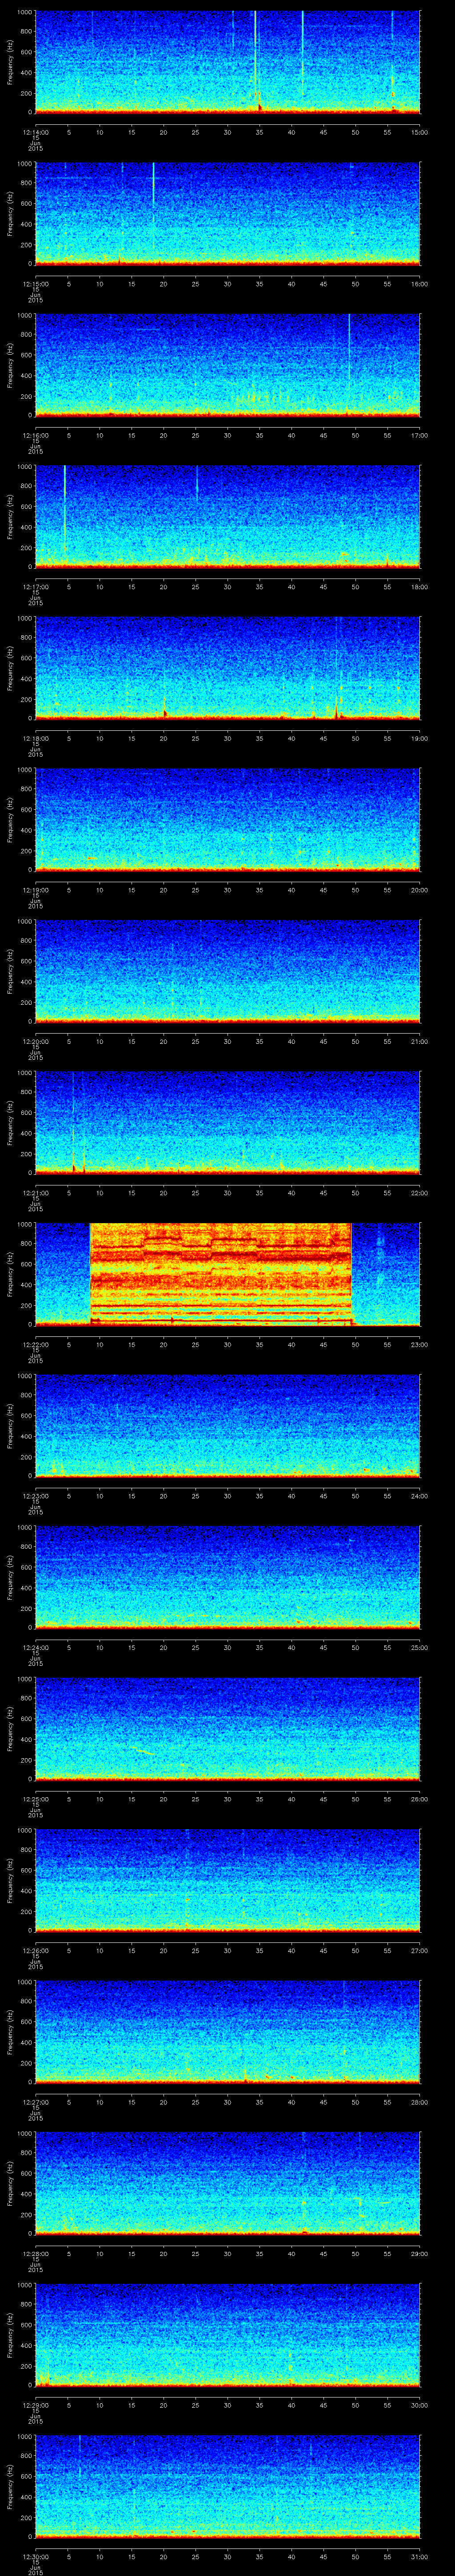Click the 23:00 end time label
Screen dimensions: 455x2576
(x=419, y=1344)
